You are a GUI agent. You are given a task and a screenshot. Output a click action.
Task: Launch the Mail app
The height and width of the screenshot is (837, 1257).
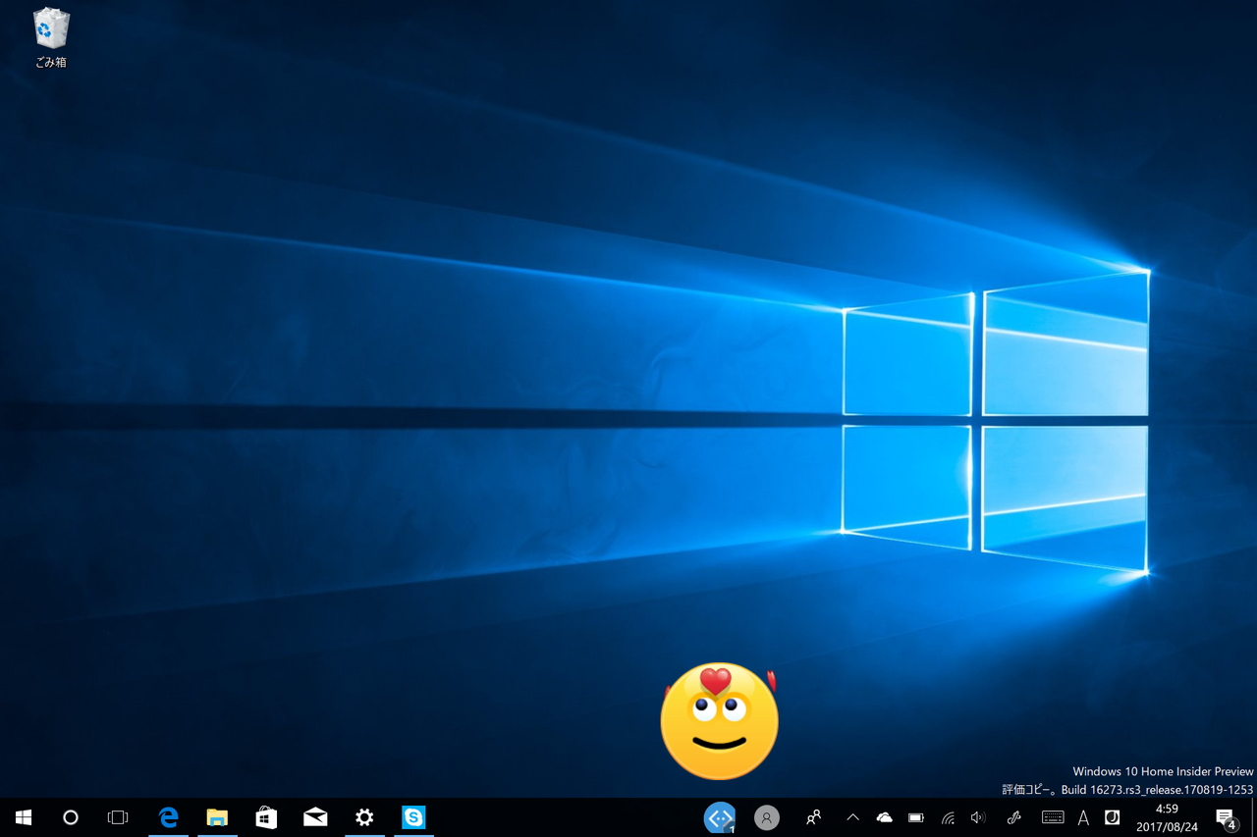[x=315, y=816]
